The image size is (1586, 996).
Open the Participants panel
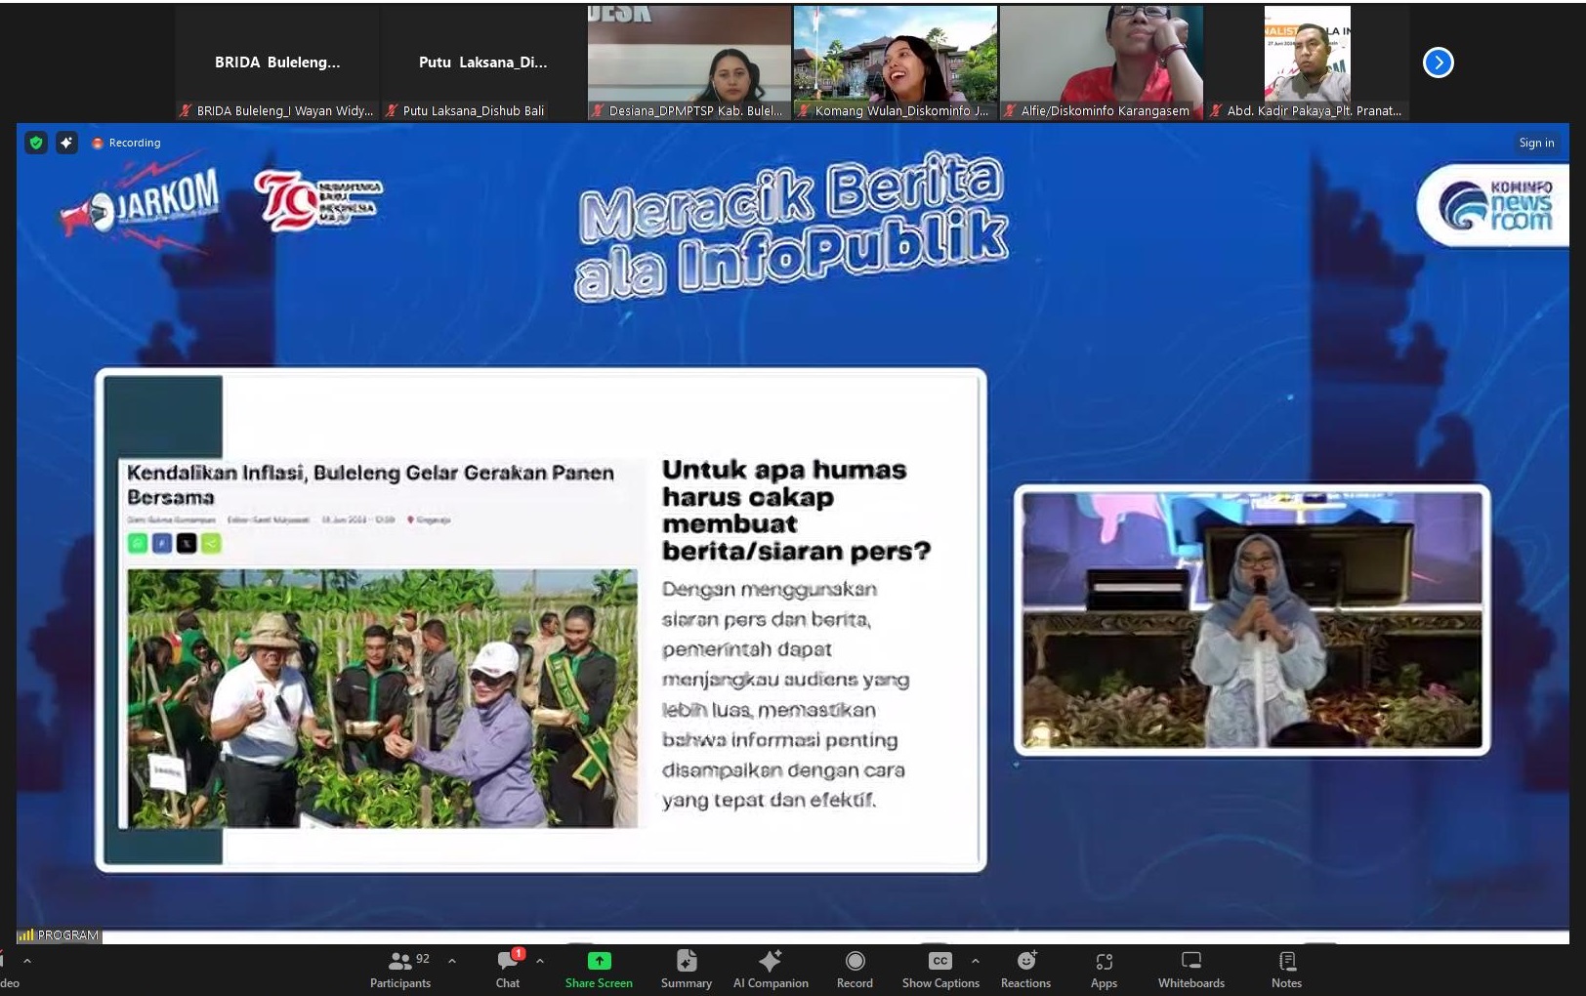click(400, 970)
